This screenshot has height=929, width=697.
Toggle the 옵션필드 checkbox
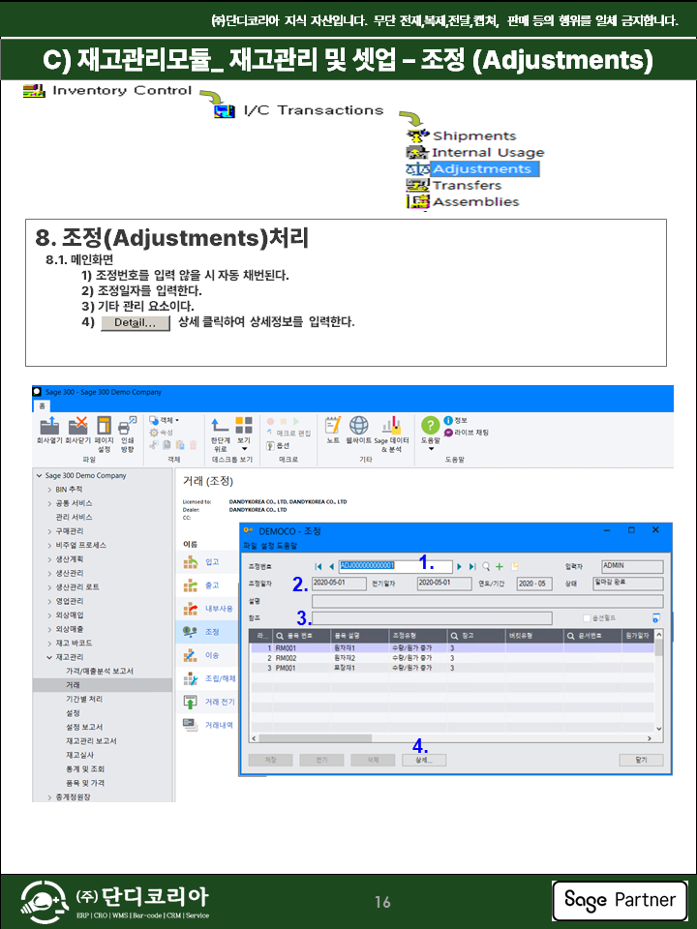(x=587, y=618)
